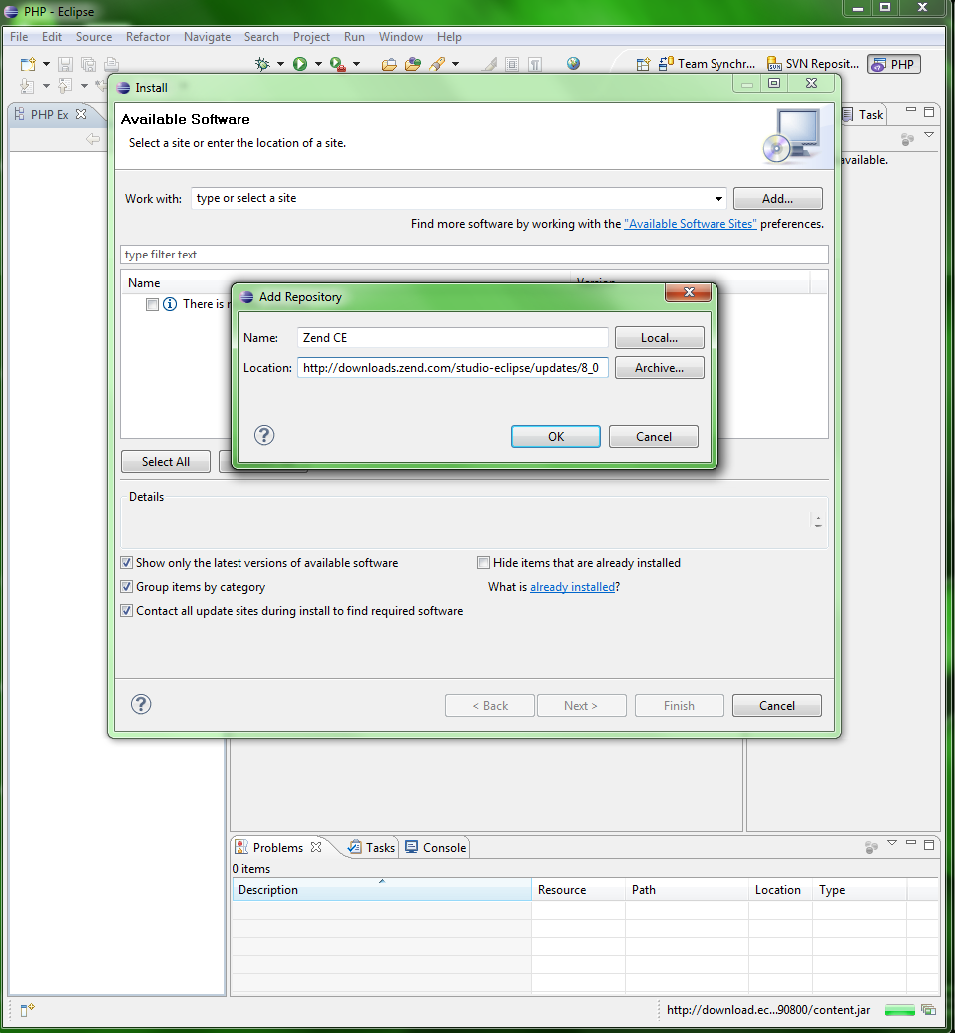
Task: Close the Problems view tab
Action: point(316,847)
